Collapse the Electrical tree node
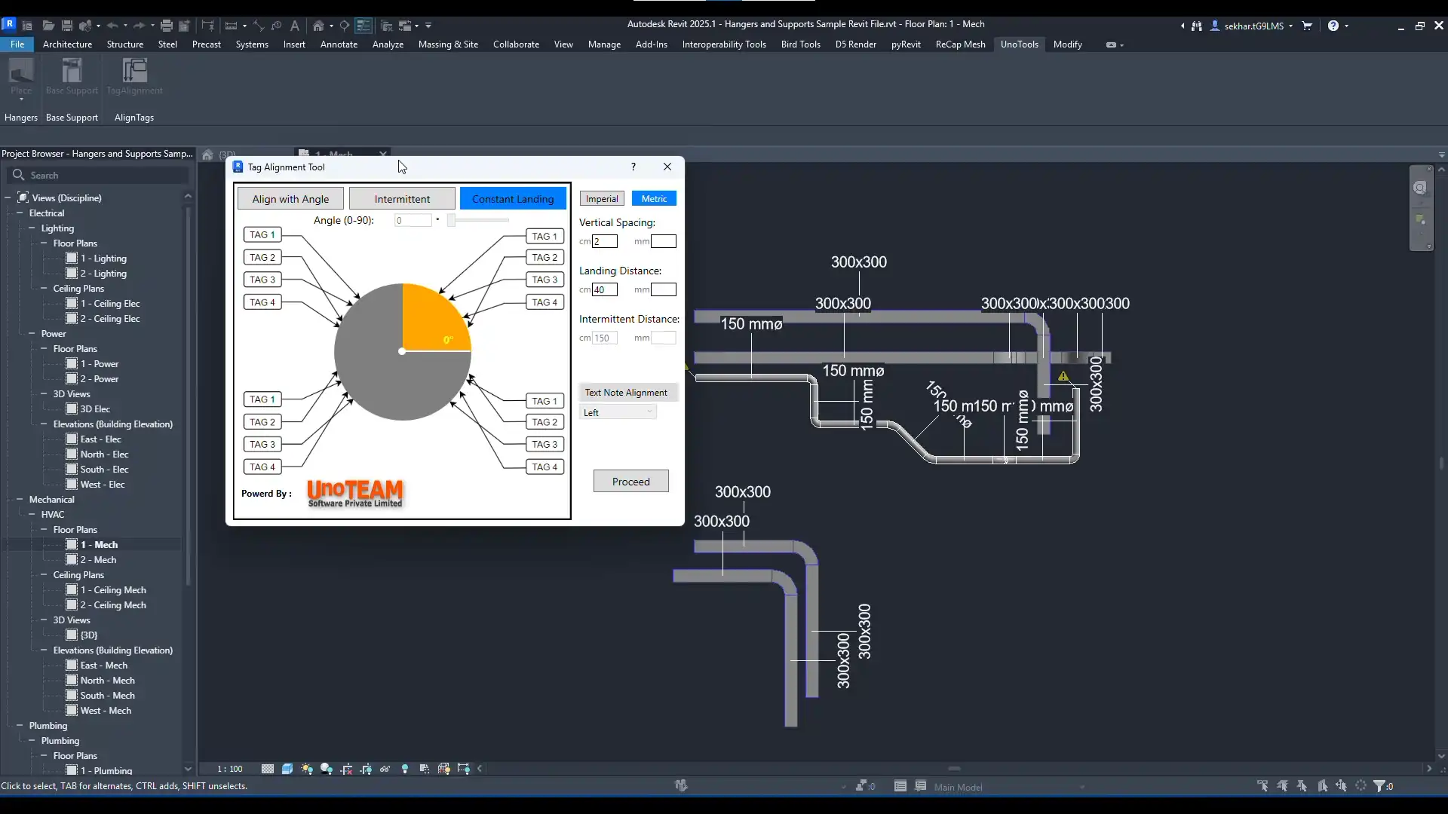1448x814 pixels. (x=20, y=213)
